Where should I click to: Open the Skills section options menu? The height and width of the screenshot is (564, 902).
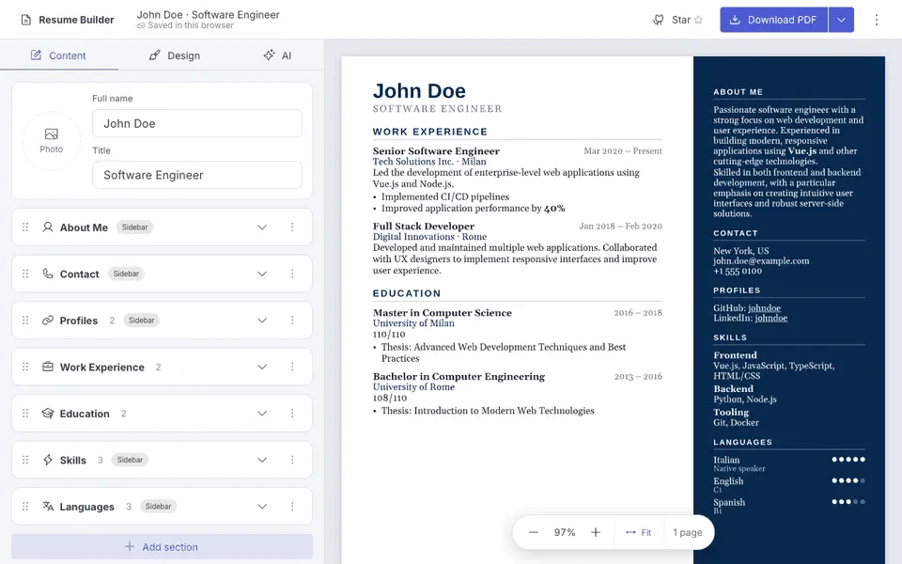click(x=292, y=460)
